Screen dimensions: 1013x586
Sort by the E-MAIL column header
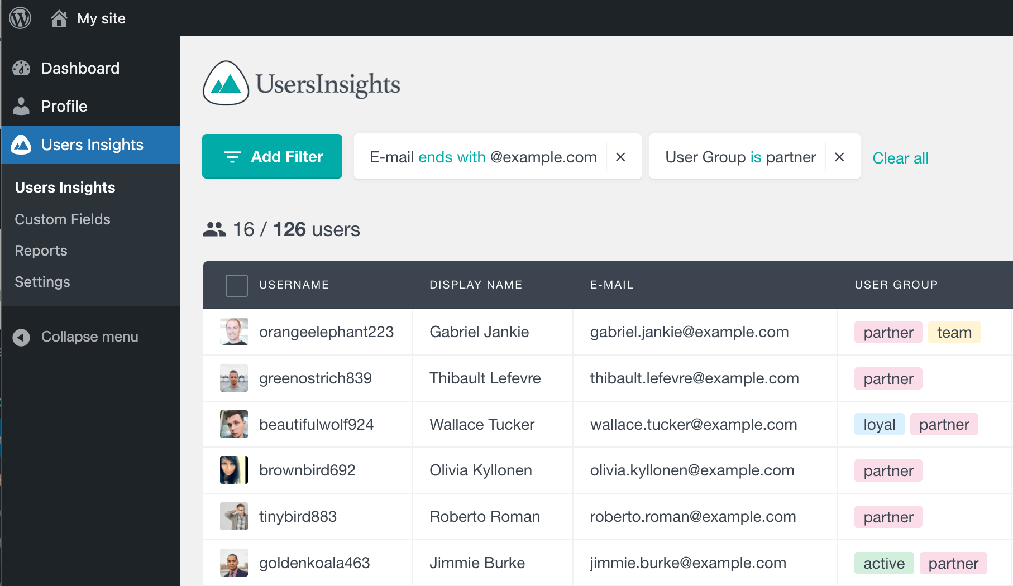click(611, 285)
